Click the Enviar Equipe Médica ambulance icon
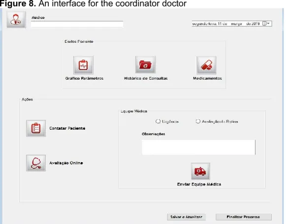 click(200, 171)
